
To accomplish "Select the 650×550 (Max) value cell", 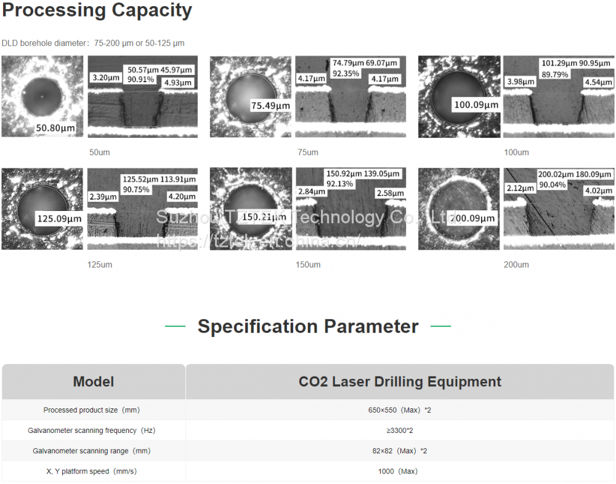I will click(400, 410).
